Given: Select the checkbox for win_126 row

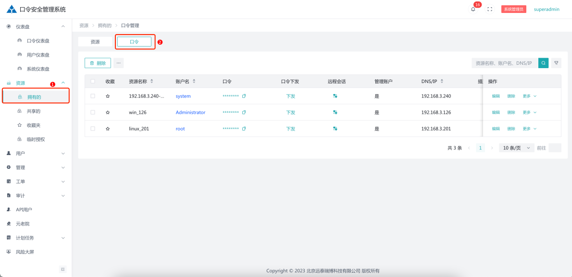Looking at the screenshot, I should 93,112.
